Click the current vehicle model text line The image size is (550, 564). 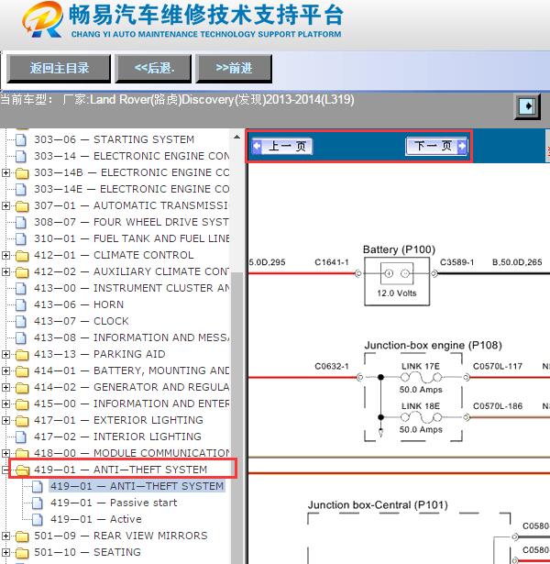click(x=177, y=100)
